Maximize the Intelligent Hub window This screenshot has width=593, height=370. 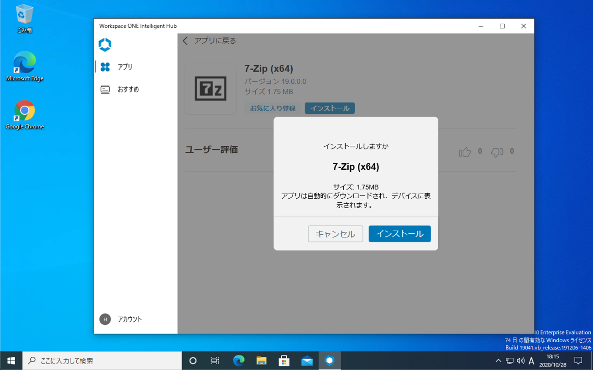[502, 26]
